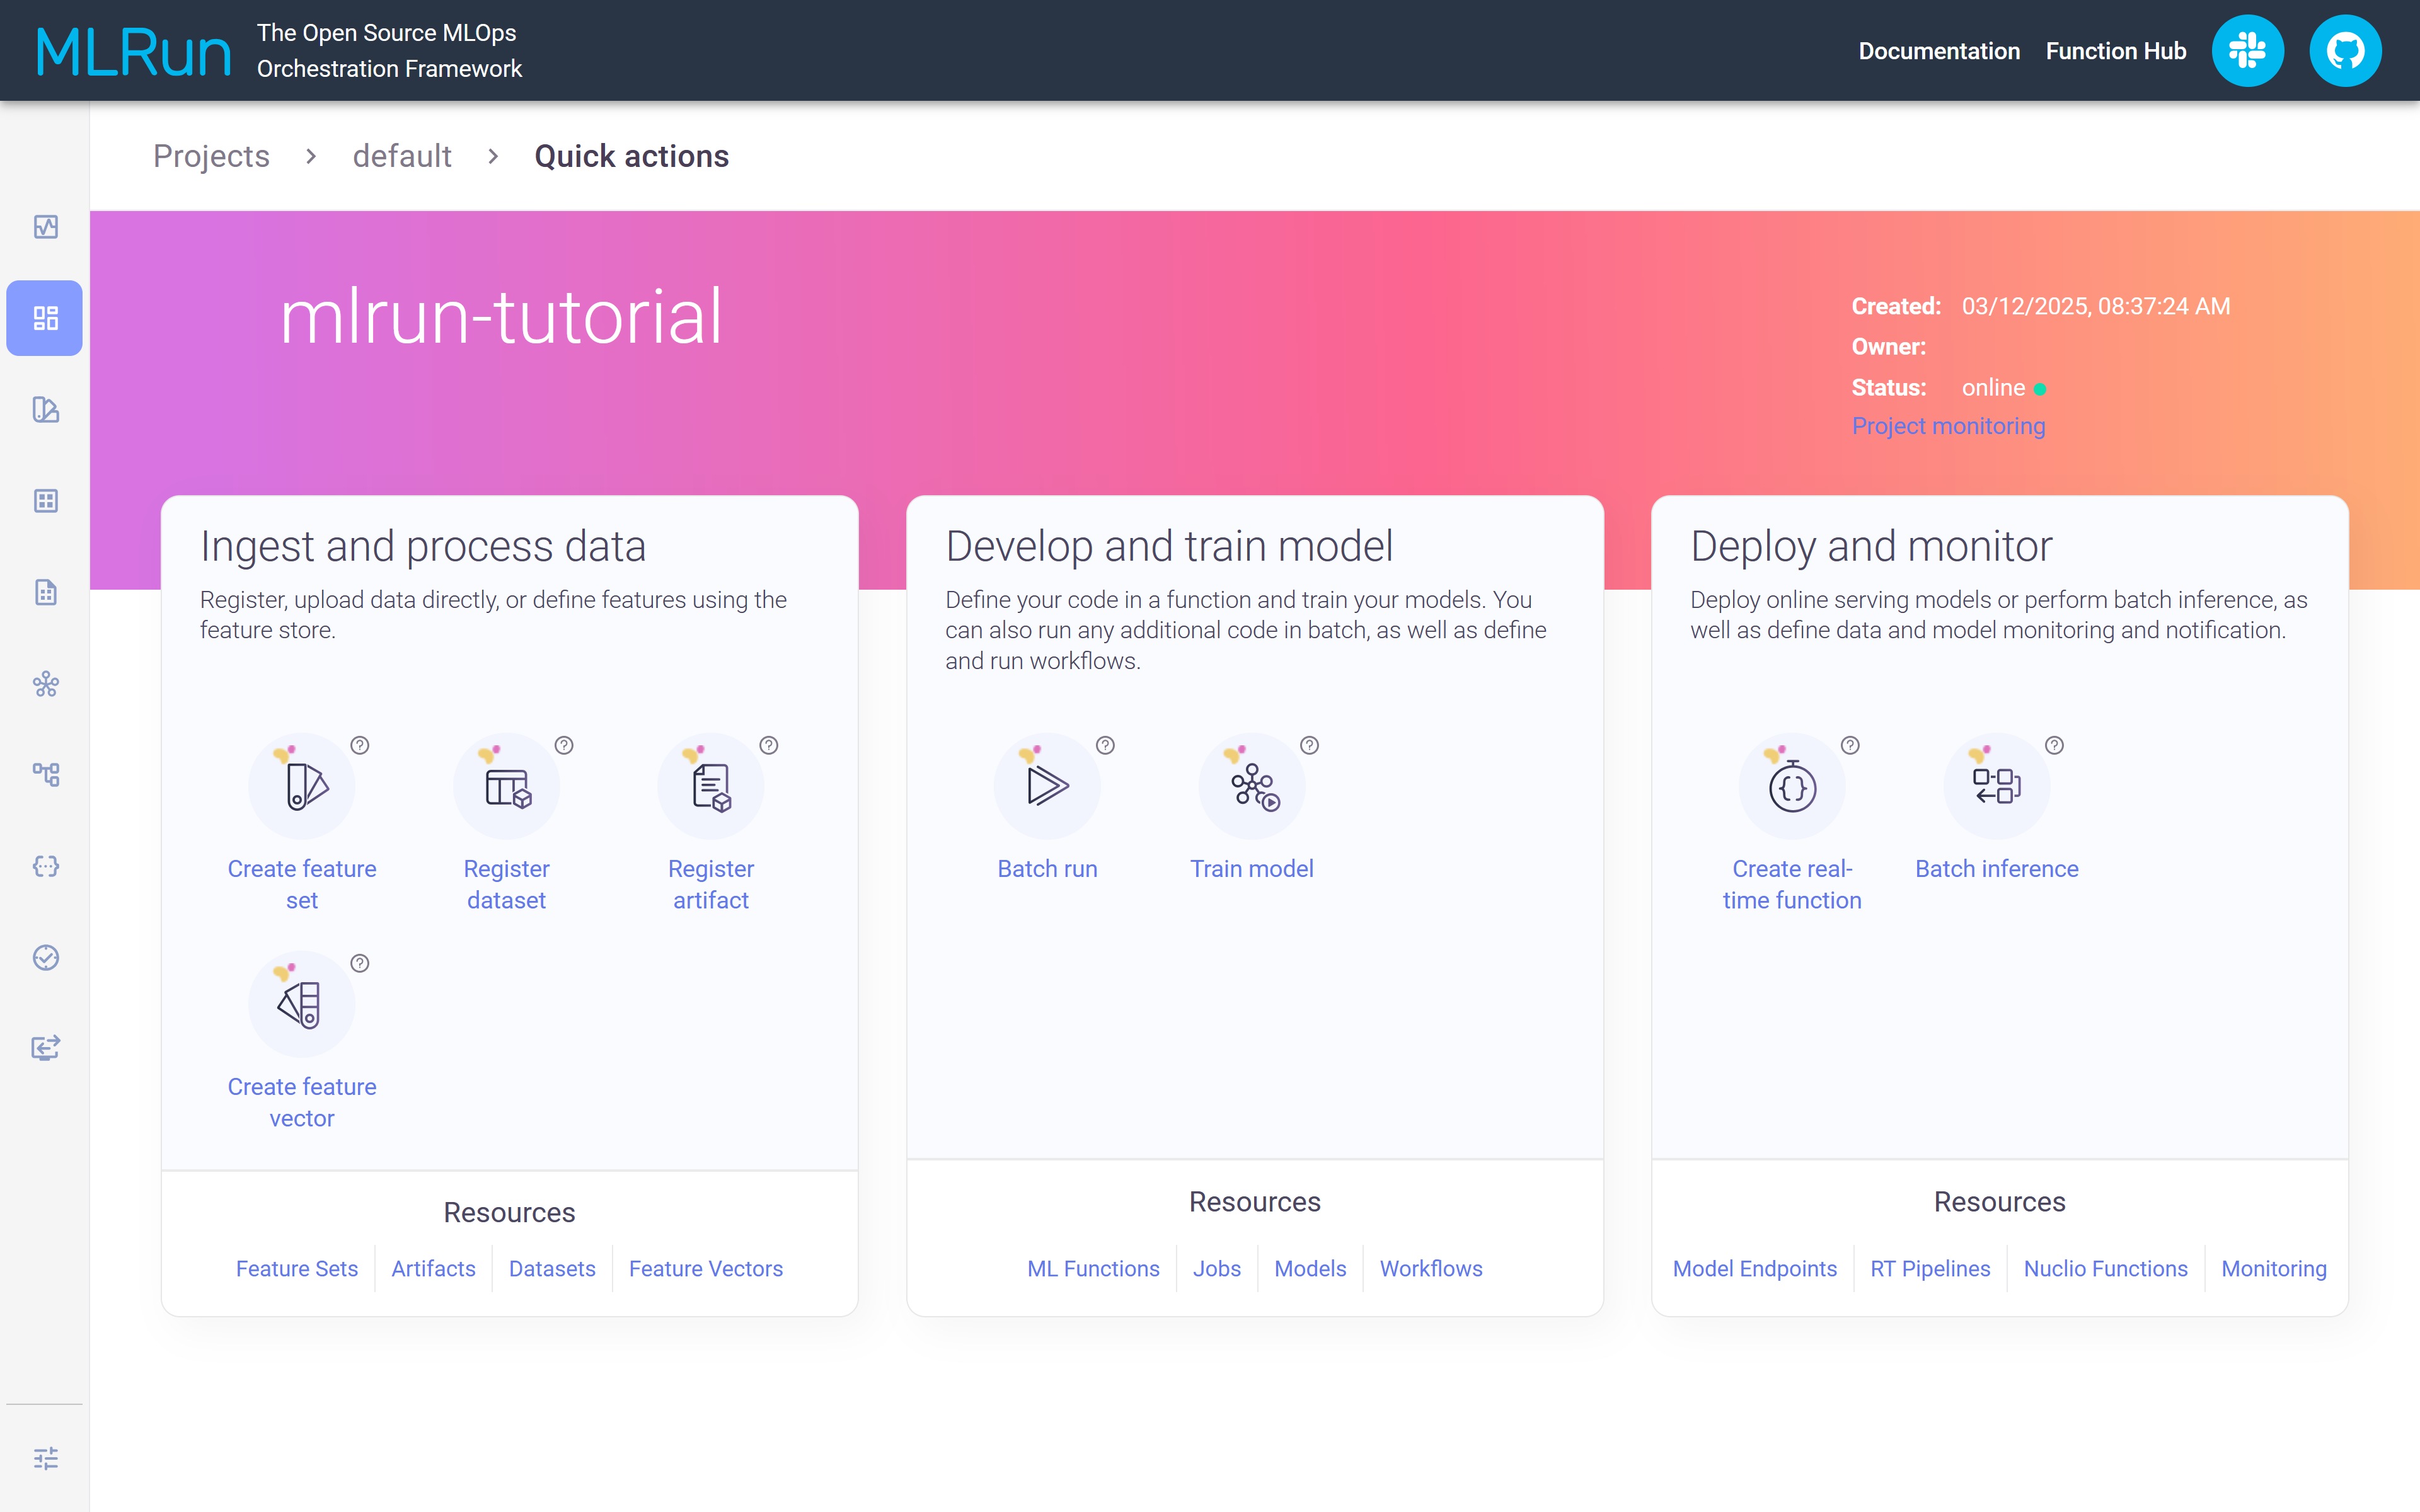Open the Create real-time function icon
Viewport: 2420px width, 1512px height.
click(x=1792, y=786)
